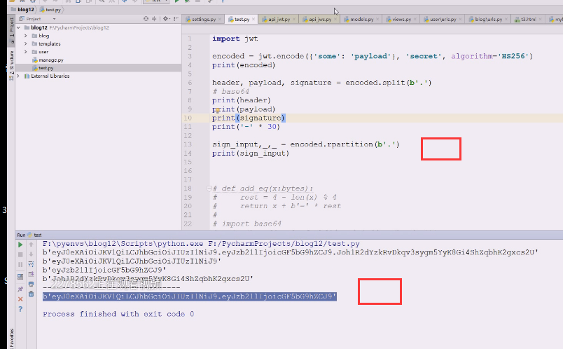Open Project panel settings gear

pos(165,19)
